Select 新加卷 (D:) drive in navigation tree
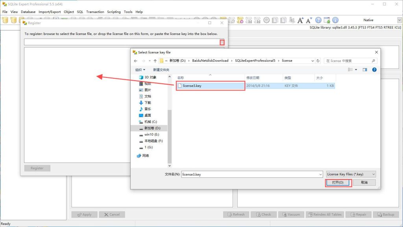 [x=152, y=128]
